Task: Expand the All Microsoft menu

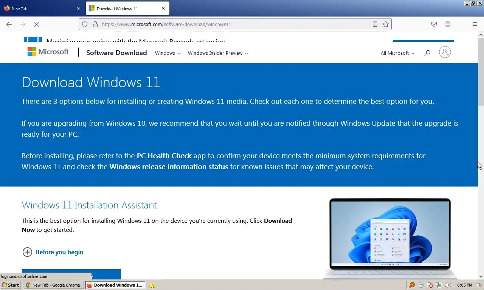Action: 398,53
